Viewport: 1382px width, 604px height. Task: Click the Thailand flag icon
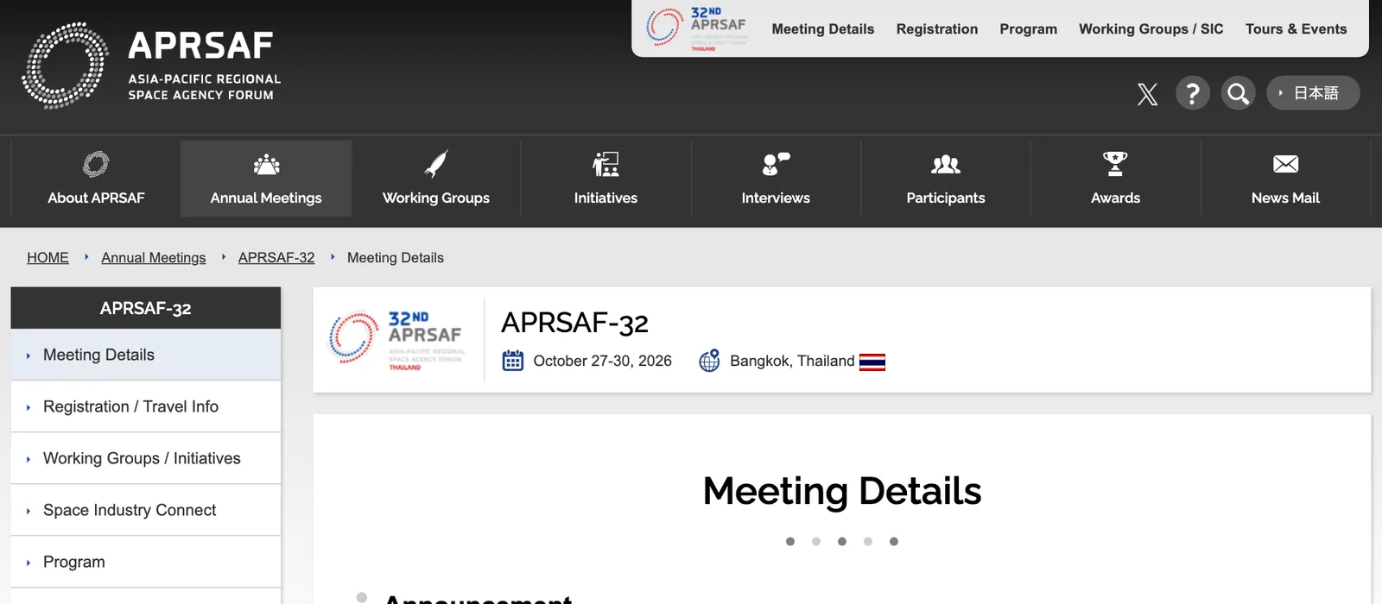click(x=872, y=362)
